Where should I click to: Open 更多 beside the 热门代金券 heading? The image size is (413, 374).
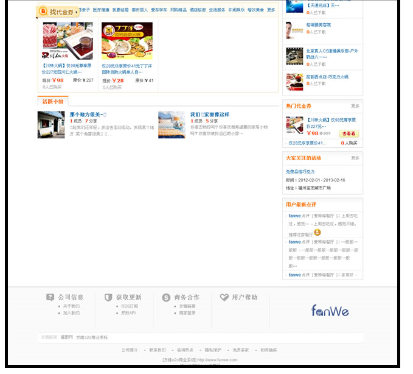click(355, 106)
